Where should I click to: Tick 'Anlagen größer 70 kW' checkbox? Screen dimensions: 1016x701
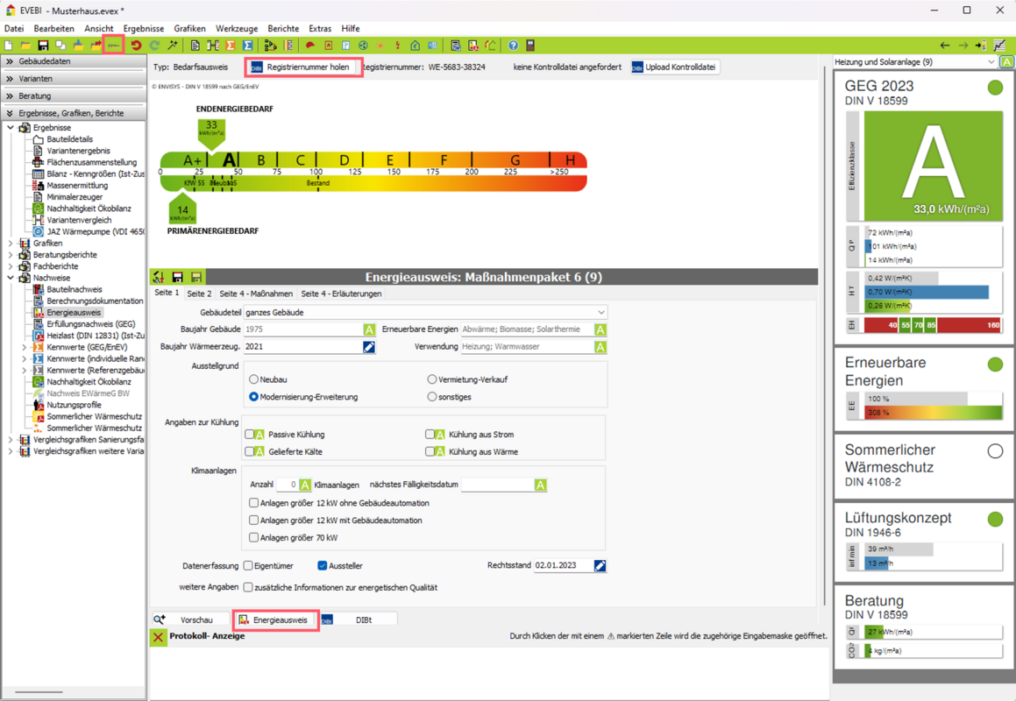(254, 537)
